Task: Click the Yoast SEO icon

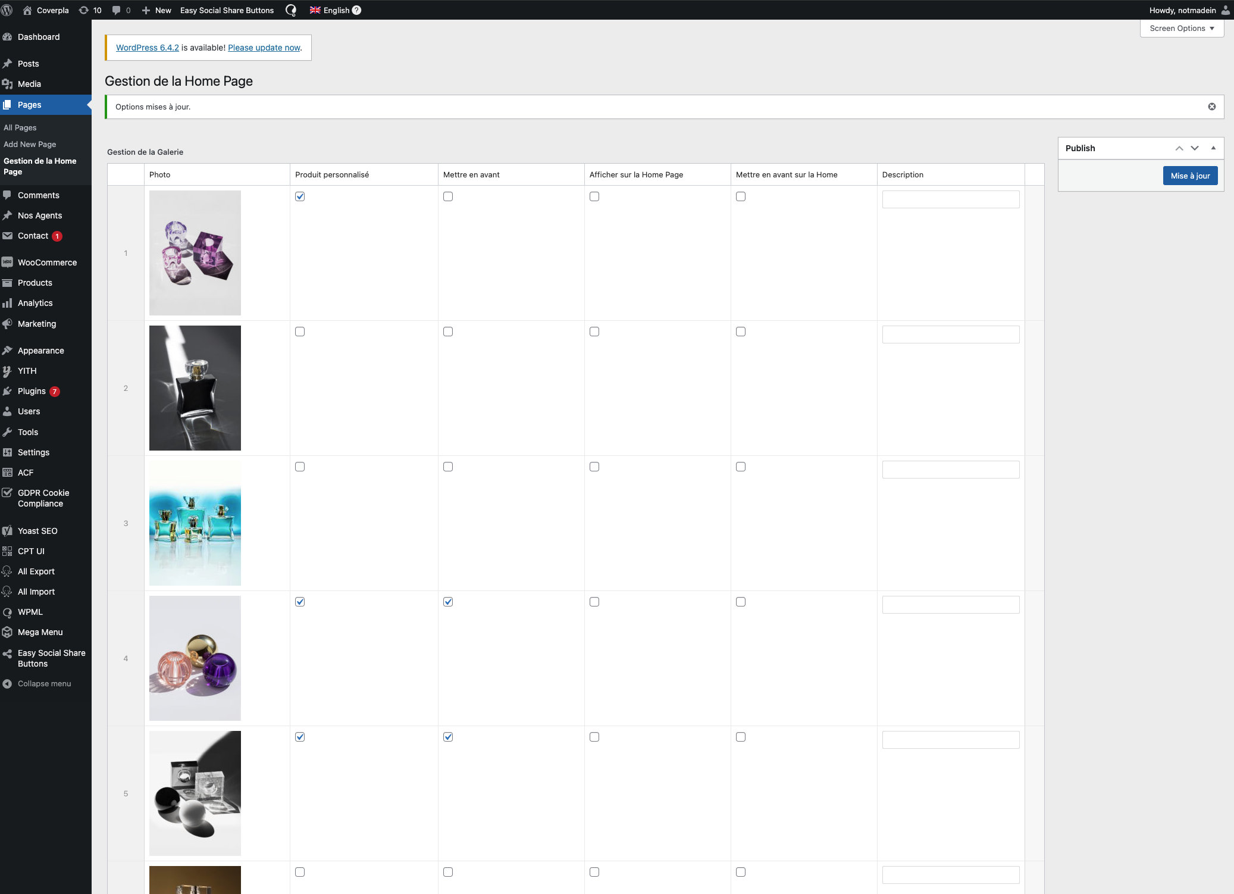Action: [x=8, y=531]
